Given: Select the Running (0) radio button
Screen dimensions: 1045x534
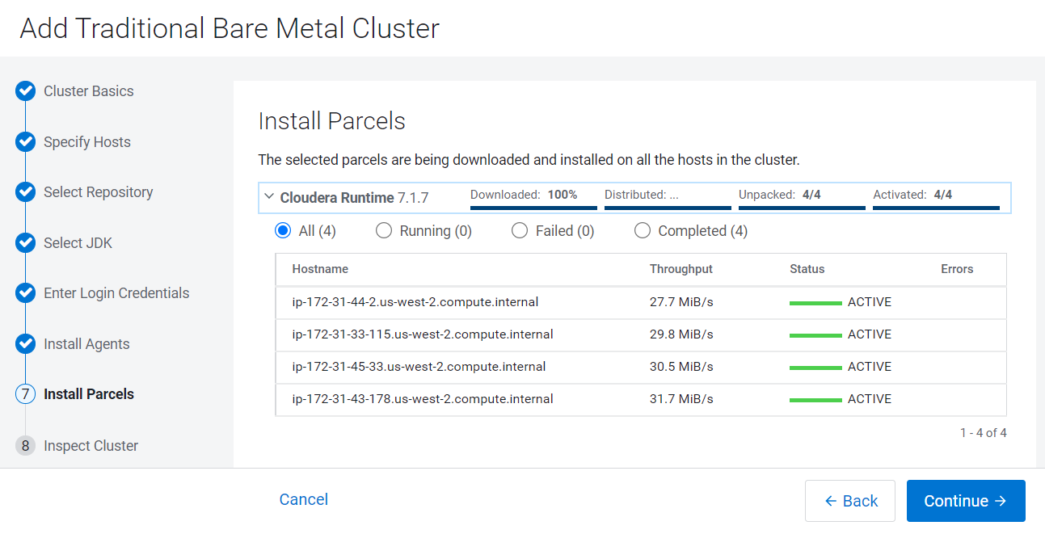Looking at the screenshot, I should point(384,231).
